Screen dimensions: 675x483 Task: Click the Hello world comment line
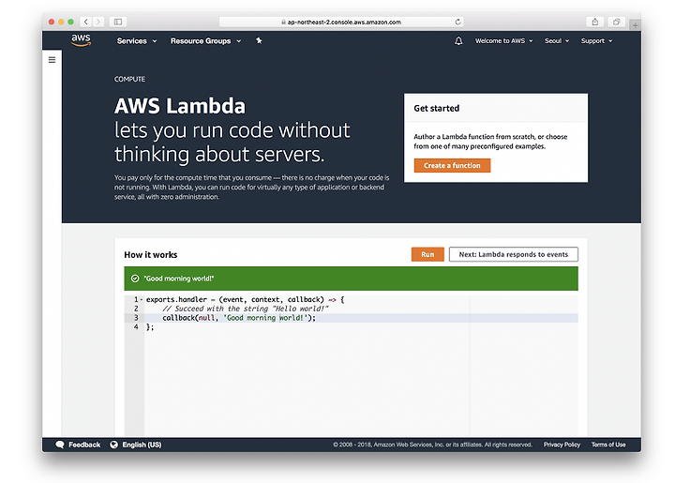[246, 309]
